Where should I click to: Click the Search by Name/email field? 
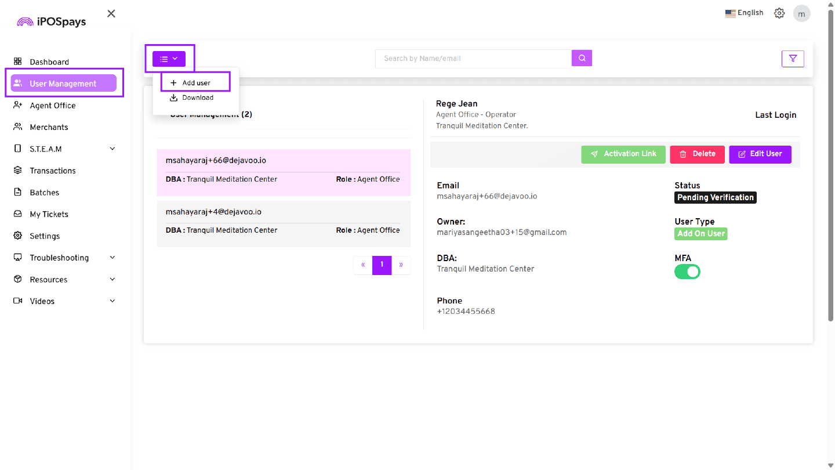pos(473,59)
